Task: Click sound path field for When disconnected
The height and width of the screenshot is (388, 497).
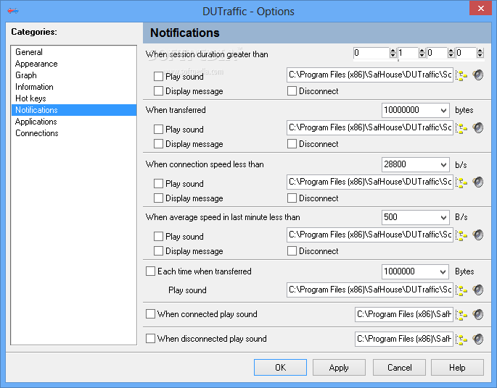Action: click(404, 339)
